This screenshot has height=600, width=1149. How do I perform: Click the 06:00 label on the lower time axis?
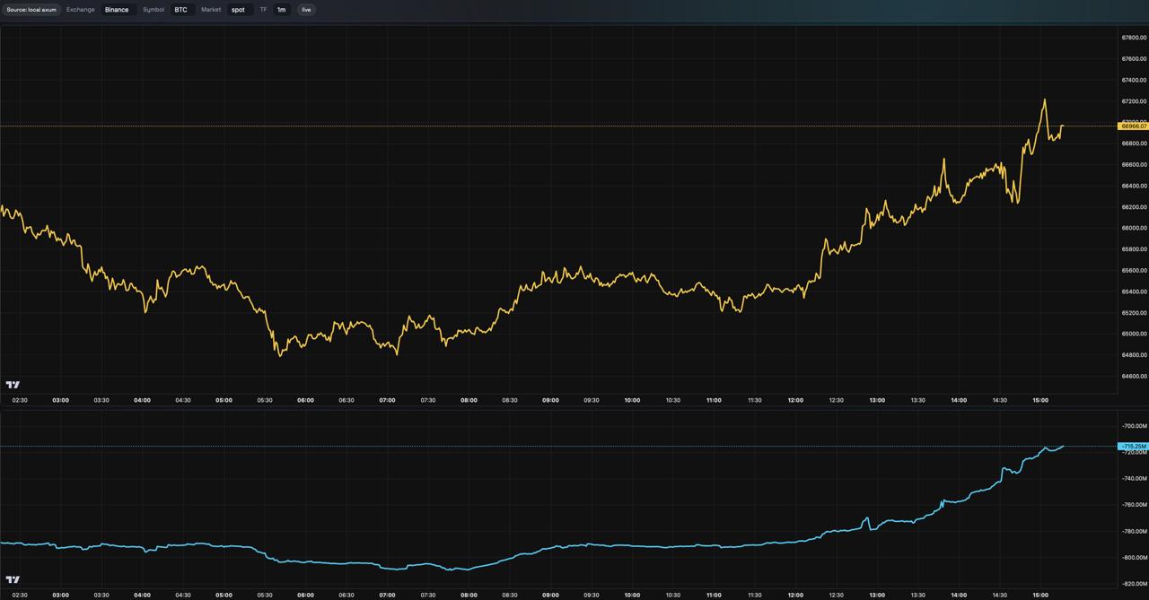tap(305, 595)
